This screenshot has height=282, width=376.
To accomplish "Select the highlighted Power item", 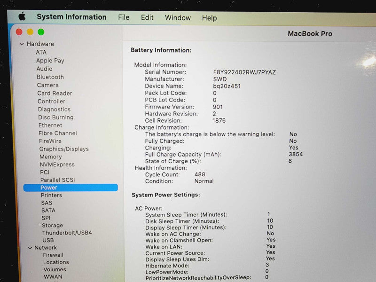I will pyautogui.click(x=70, y=188).
